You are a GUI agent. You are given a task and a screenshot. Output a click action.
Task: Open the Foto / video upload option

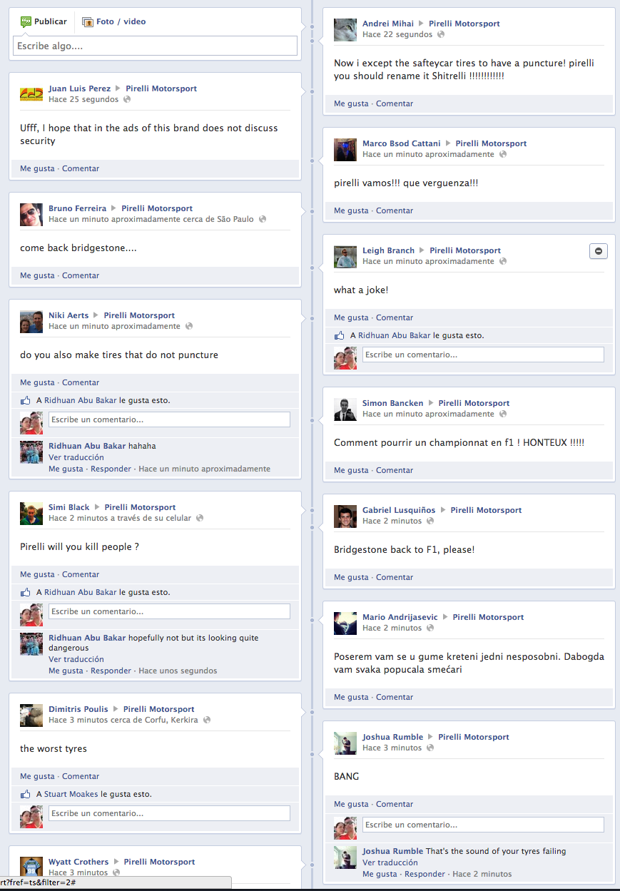coord(114,22)
